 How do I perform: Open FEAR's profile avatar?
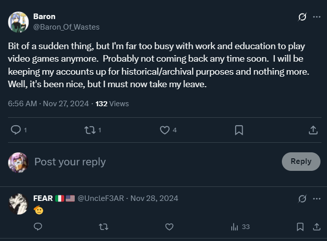click(x=19, y=203)
